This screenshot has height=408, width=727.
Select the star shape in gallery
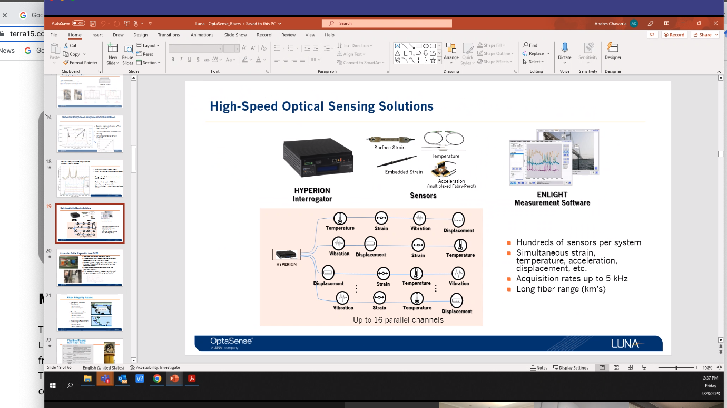[x=433, y=60]
